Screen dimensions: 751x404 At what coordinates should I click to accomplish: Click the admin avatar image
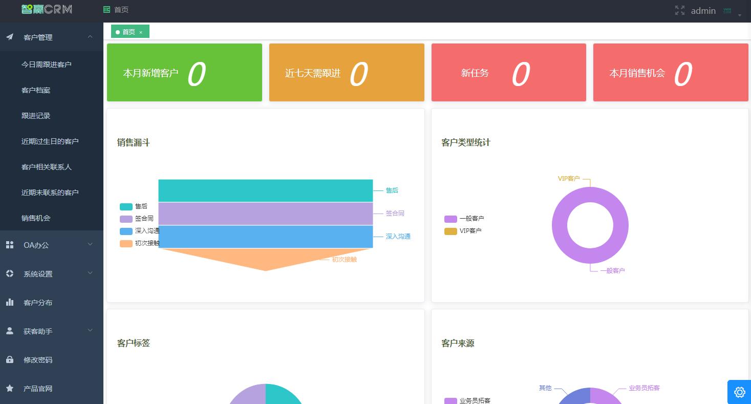727,10
